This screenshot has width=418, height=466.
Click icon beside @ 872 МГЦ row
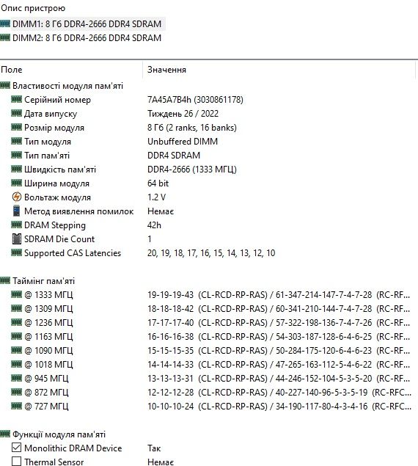click(x=16, y=392)
